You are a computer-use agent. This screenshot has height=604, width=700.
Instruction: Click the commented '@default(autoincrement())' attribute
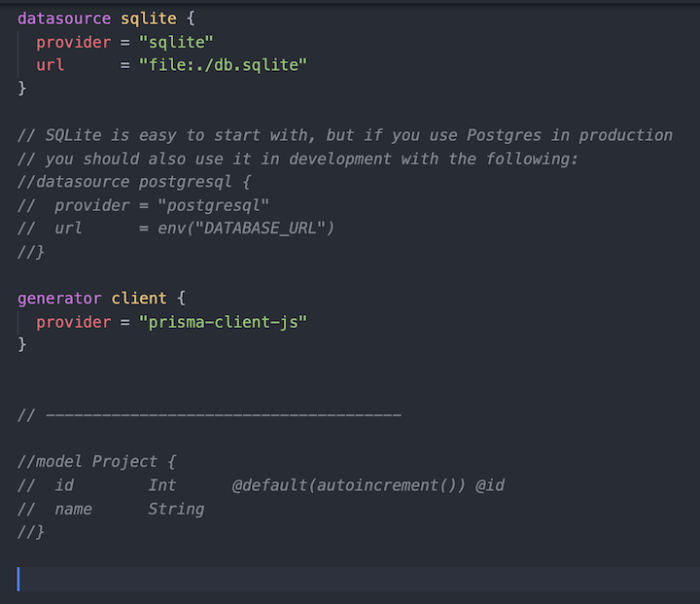click(x=349, y=485)
